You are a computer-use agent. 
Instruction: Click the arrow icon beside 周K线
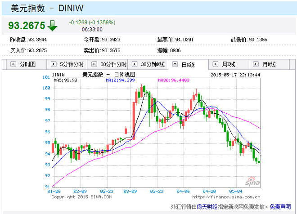(216, 64)
